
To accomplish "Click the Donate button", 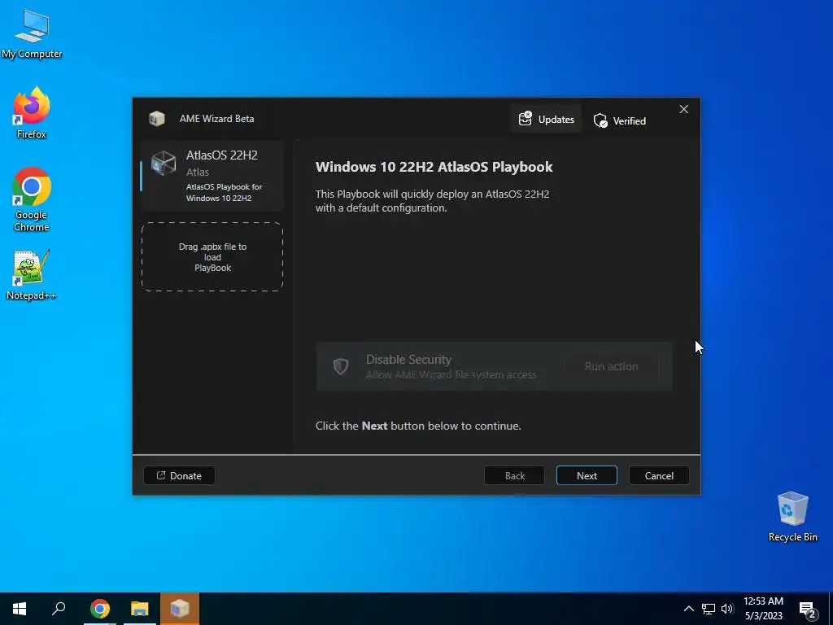I will 179,475.
